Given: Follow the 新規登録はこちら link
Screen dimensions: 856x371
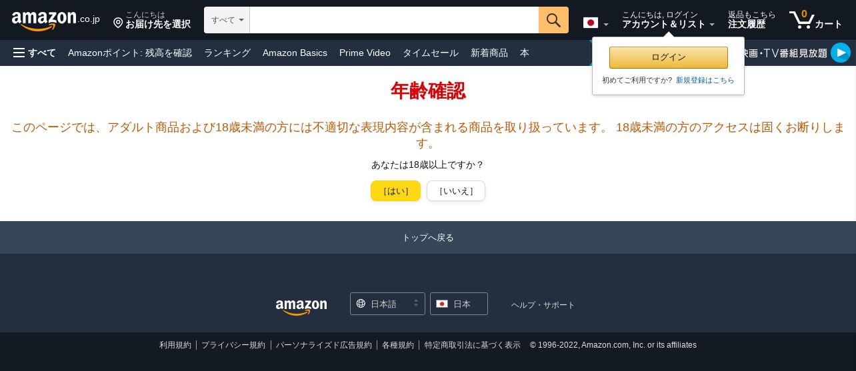Looking at the screenshot, I should tap(705, 80).
